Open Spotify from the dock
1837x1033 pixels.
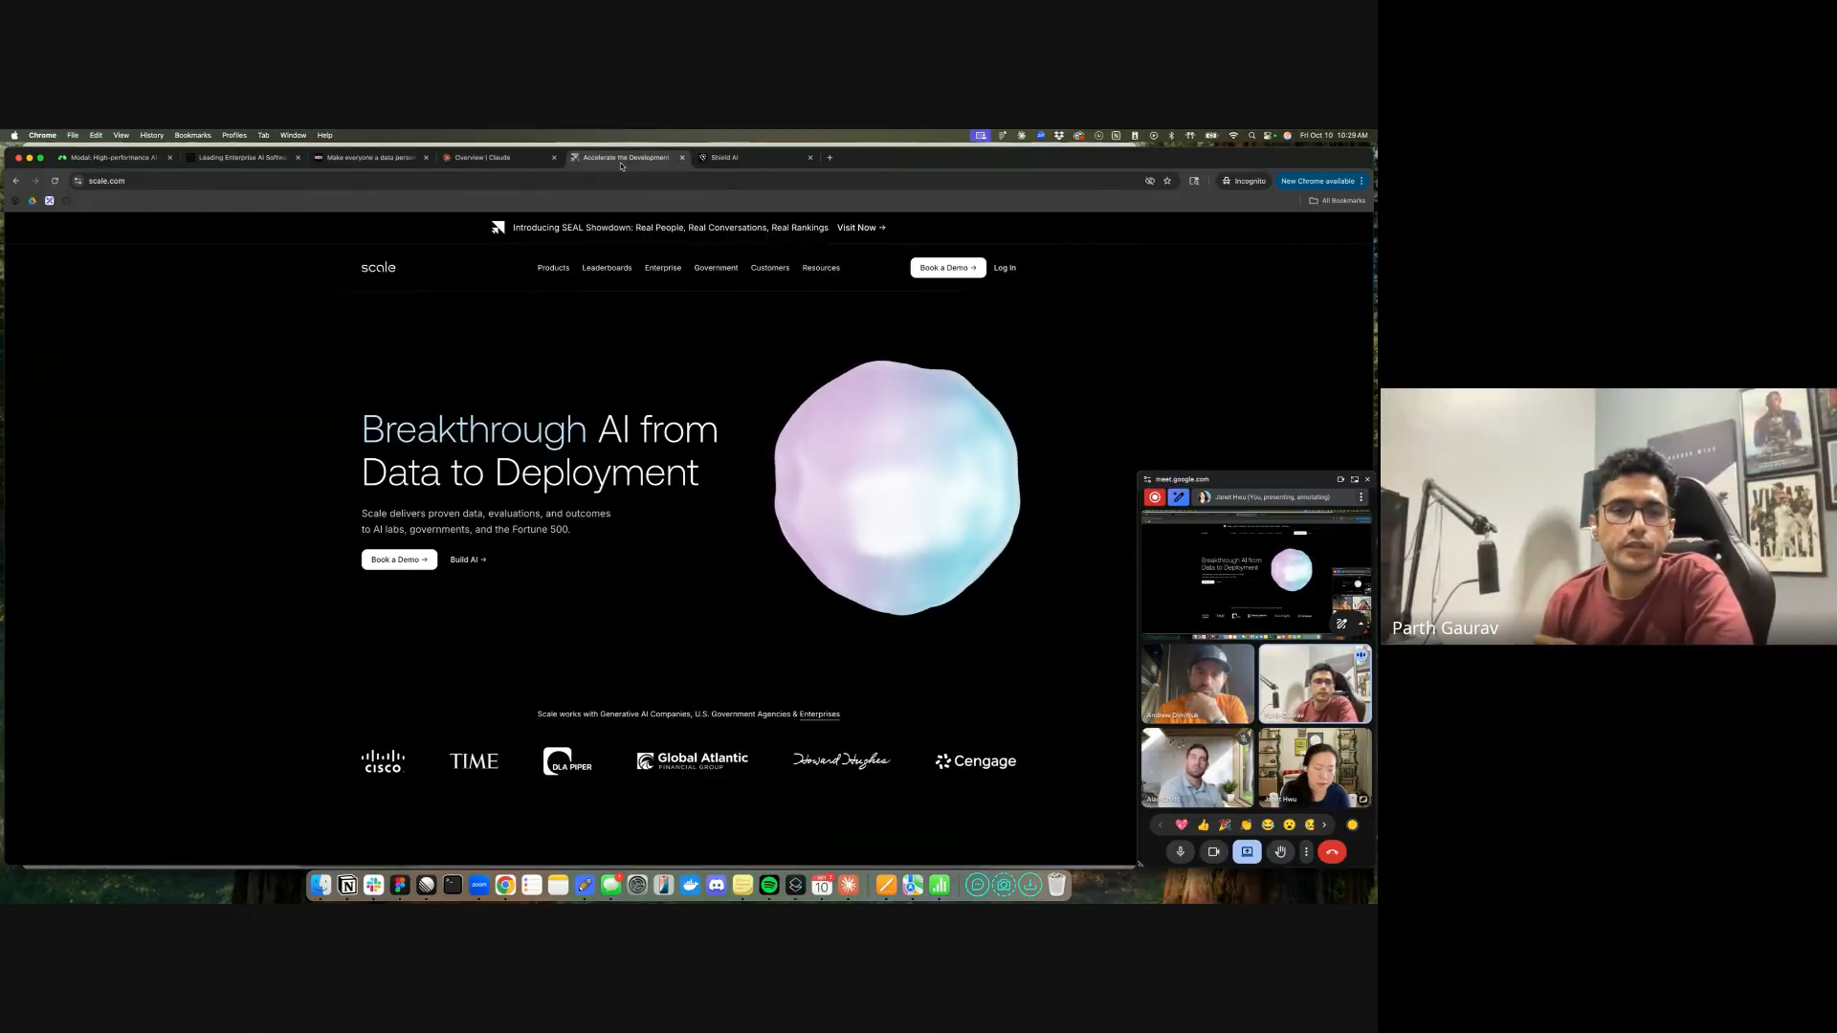tap(769, 886)
